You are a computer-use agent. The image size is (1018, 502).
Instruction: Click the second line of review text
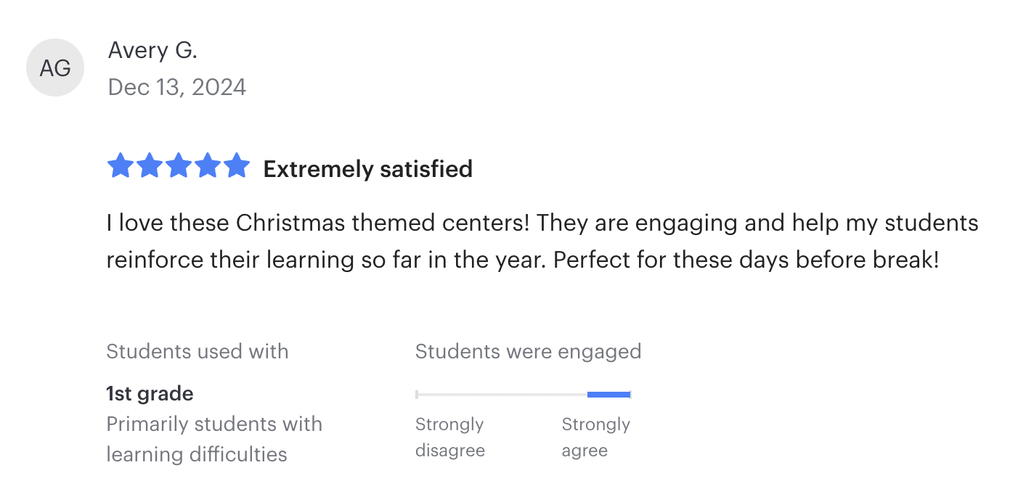[523, 260]
